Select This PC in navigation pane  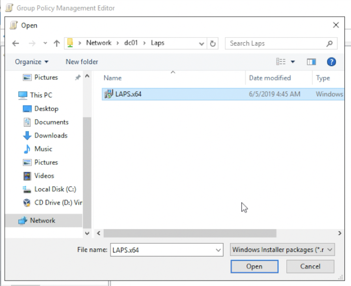(41, 95)
